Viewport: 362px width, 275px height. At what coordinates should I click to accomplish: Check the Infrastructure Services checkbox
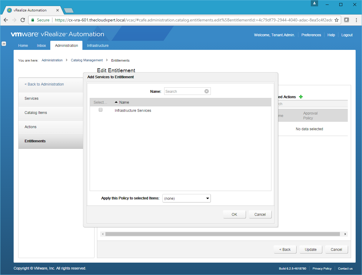tap(101, 110)
